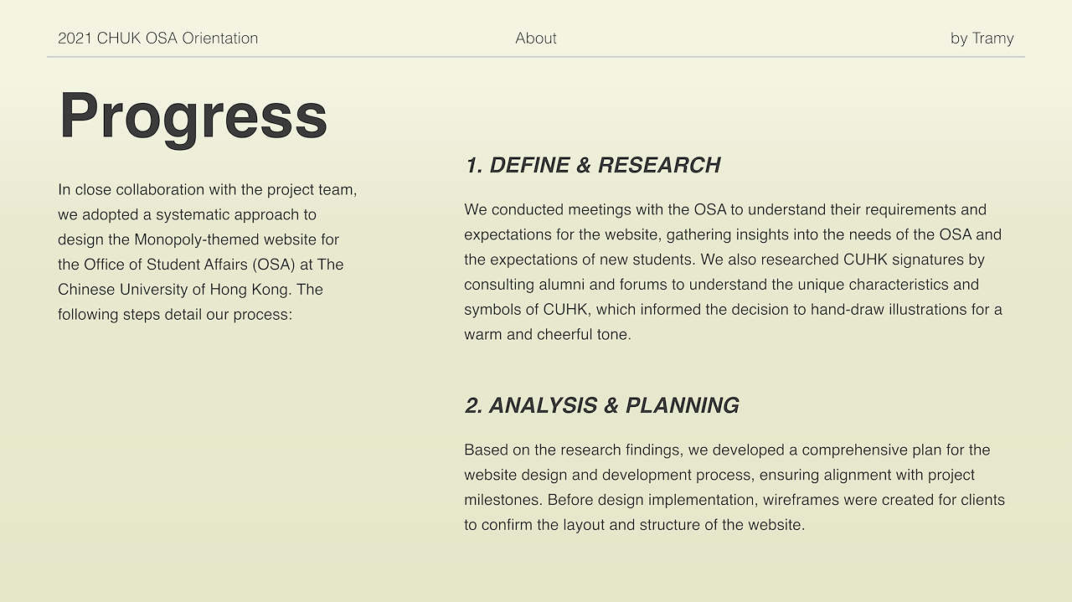The height and width of the screenshot is (602, 1072).
Task: Open the 2021 CHUK OSA Orientation link
Action: coord(157,39)
